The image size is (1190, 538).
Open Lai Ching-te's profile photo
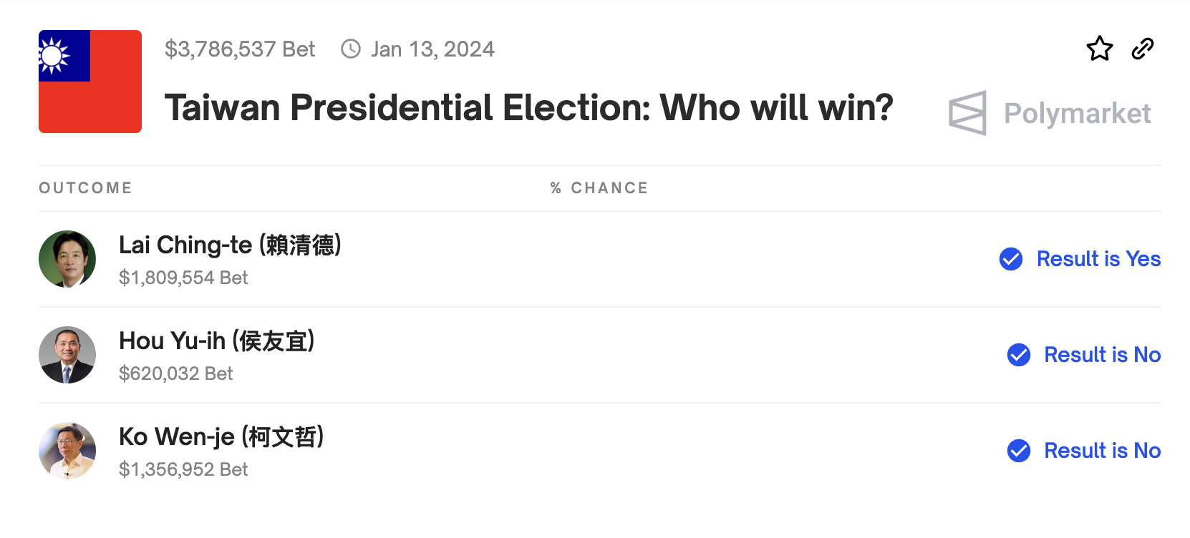point(67,259)
